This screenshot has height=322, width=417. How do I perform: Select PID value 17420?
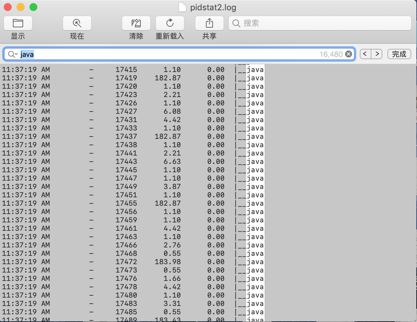pos(126,86)
